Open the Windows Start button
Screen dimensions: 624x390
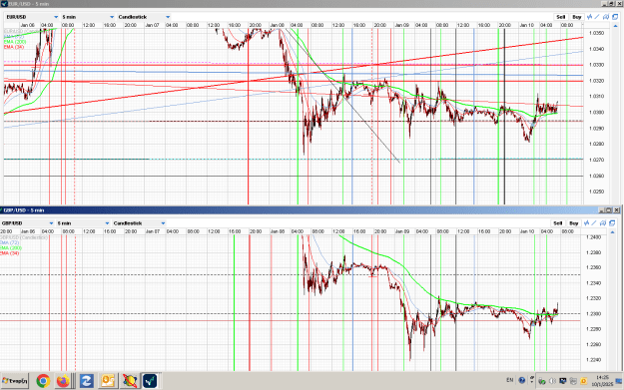tap(15, 381)
